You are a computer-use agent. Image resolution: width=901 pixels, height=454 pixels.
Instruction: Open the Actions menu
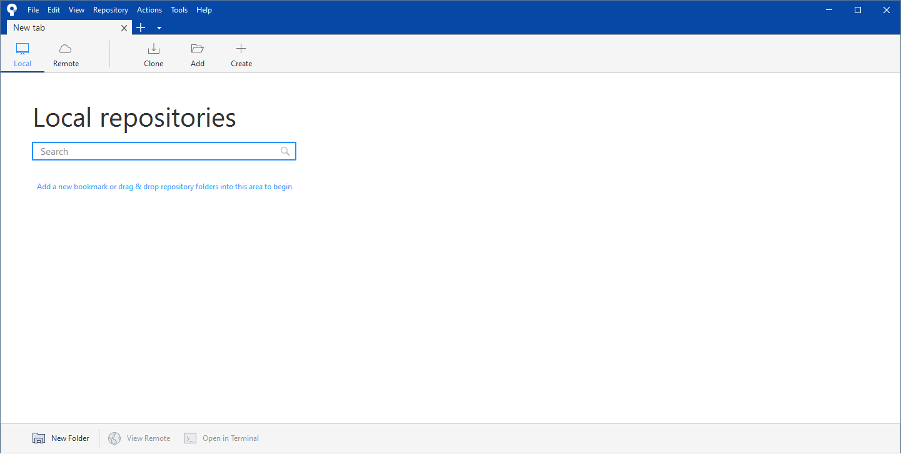[x=149, y=9]
